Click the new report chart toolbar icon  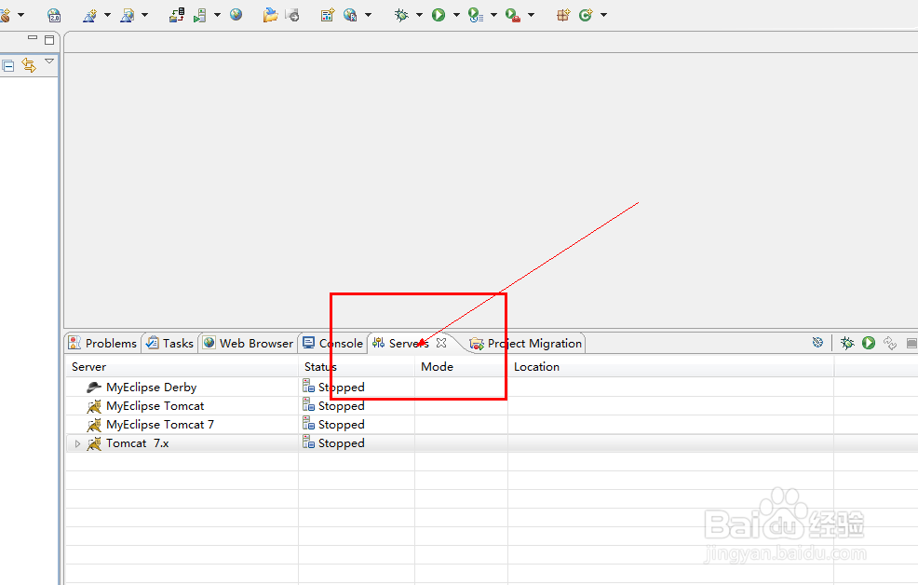328,15
